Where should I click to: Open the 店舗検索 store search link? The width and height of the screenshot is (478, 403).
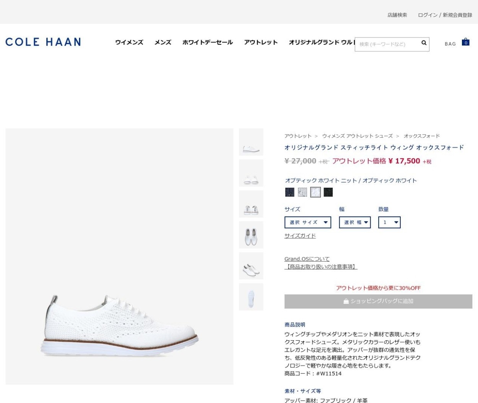pyautogui.click(x=397, y=15)
